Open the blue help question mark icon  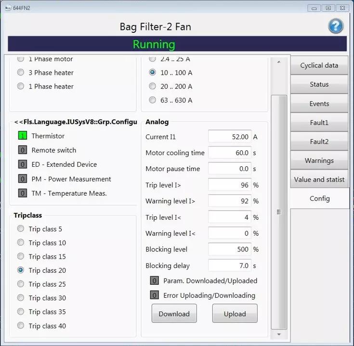(x=336, y=26)
